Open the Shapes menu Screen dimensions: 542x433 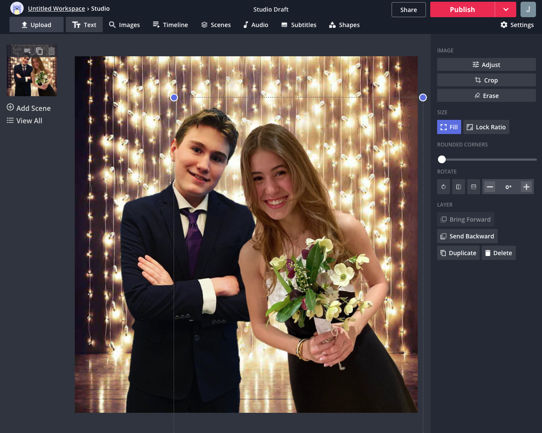pos(344,25)
